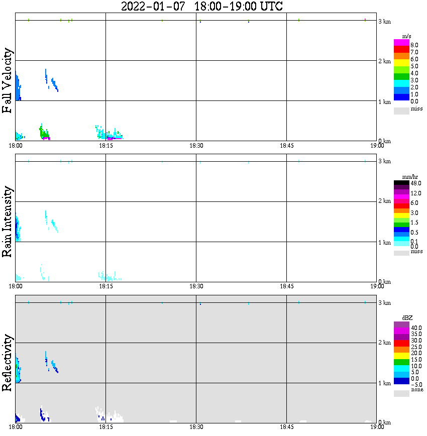The width and height of the screenshot is (427, 436).
Task: Click the yellow 5.0 m/s legend color
Action: (401, 63)
